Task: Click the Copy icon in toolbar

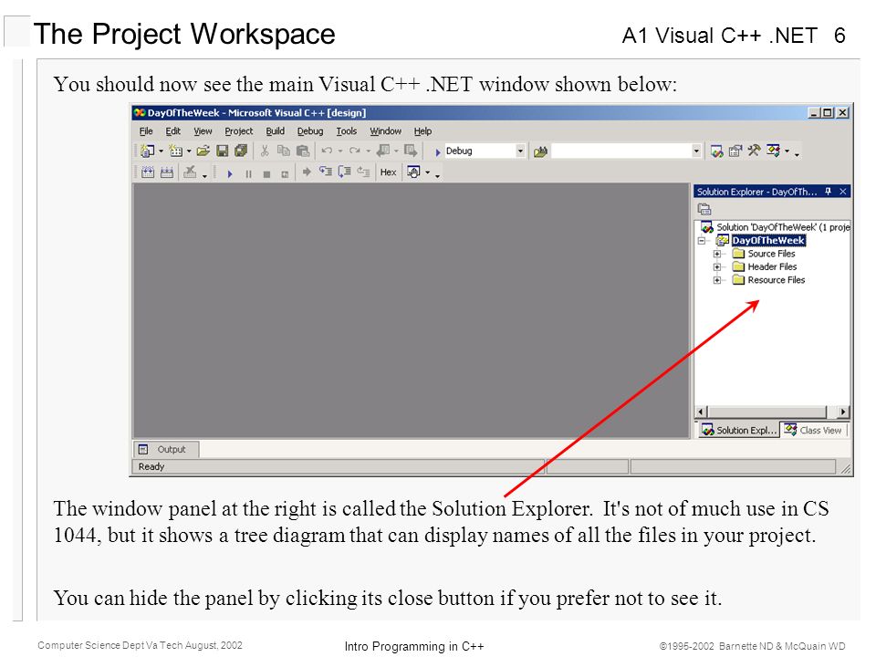Action: pyautogui.click(x=284, y=151)
